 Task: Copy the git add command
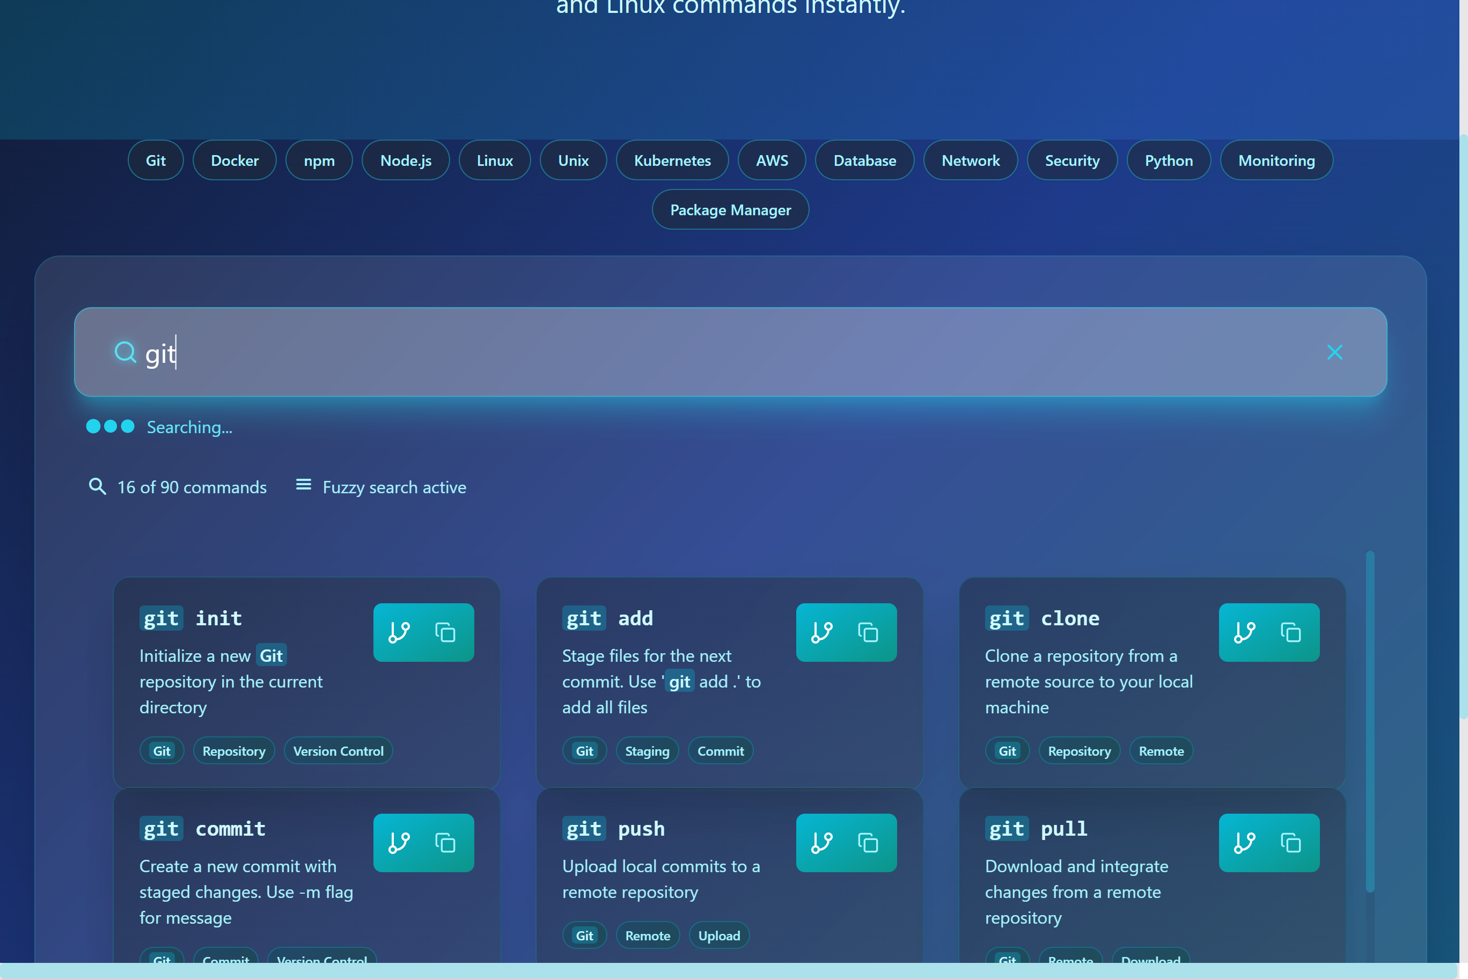pos(869,632)
